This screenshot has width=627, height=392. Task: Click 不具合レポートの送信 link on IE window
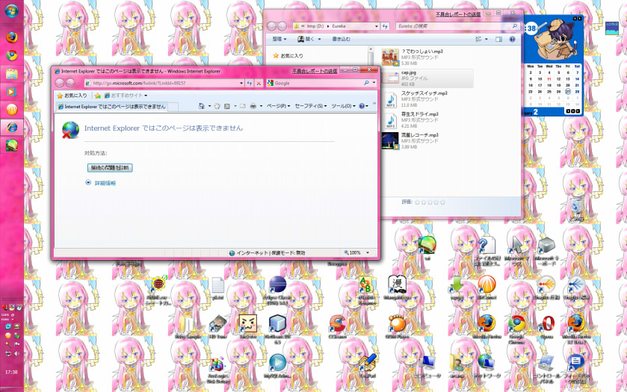click(315, 71)
